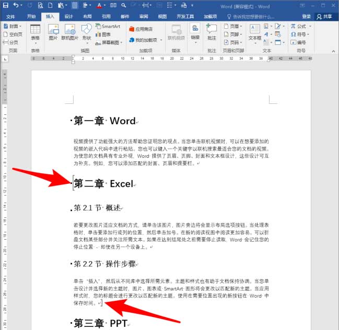Click the paste clipboard icon in title bar

pyautogui.click(x=61, y=5)
